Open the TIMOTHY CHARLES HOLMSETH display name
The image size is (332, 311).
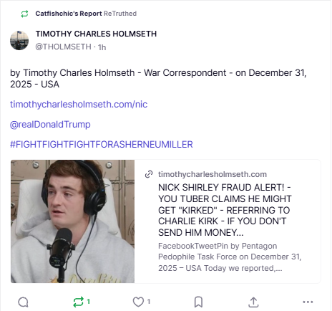click(96, 34)
